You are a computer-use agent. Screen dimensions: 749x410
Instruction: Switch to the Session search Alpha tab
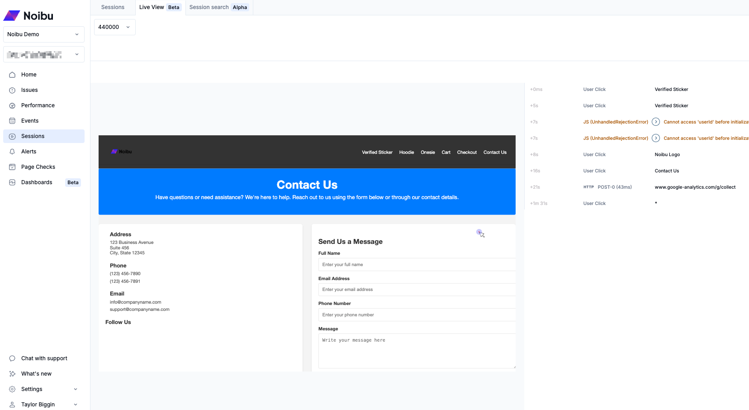pyautogui.click(x=218, y=7)
